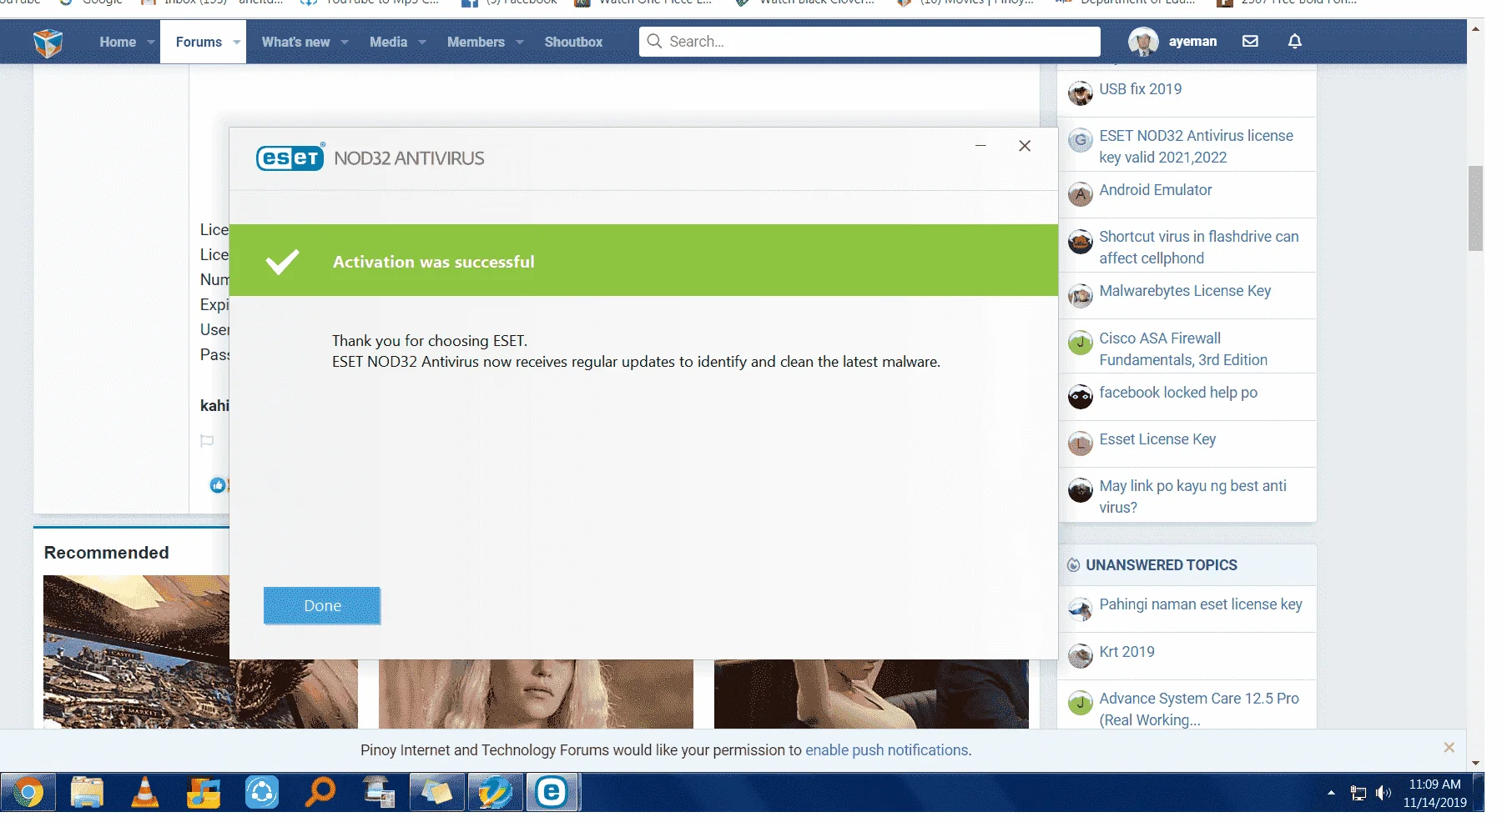Screen dimensions: 1502x822
Task: Click the ESET logo in the antivirus dialog
Action: tap(290, 157)
